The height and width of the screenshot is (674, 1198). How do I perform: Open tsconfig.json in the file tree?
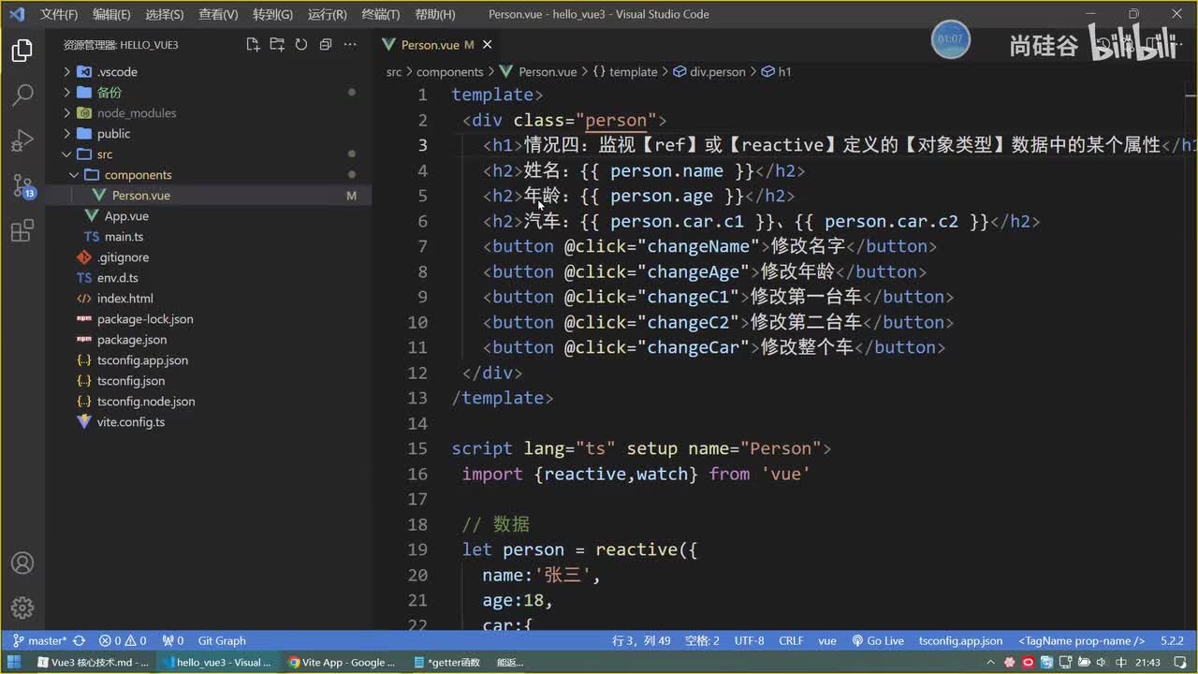tap(131, 381)
